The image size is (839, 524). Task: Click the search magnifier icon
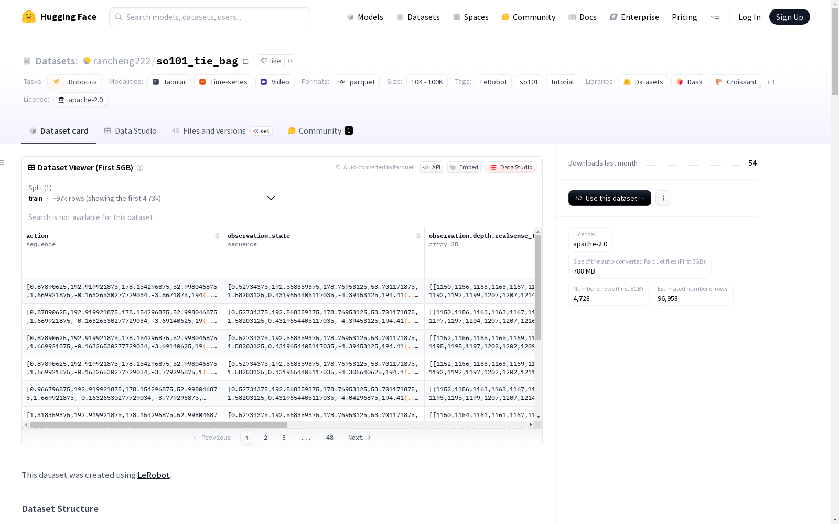119,17
